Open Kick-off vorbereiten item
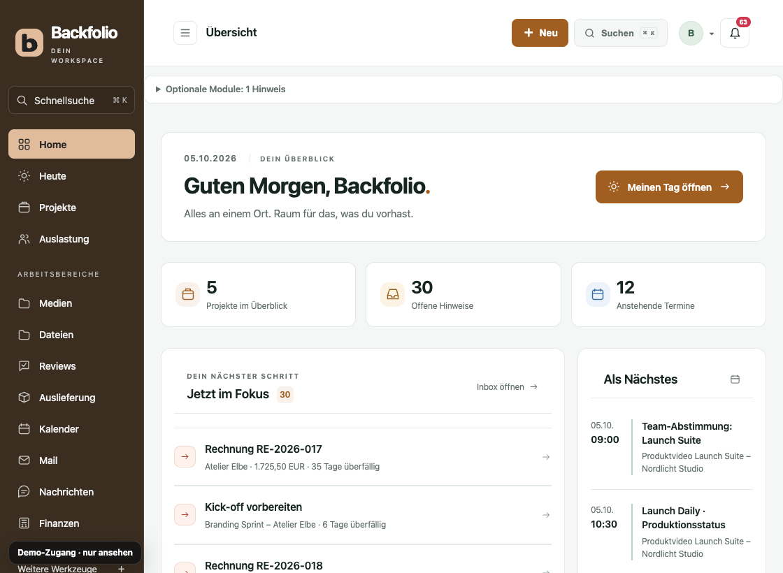Image resolution: width=783 pixels, height=573 pixels. tap(363, 515)
